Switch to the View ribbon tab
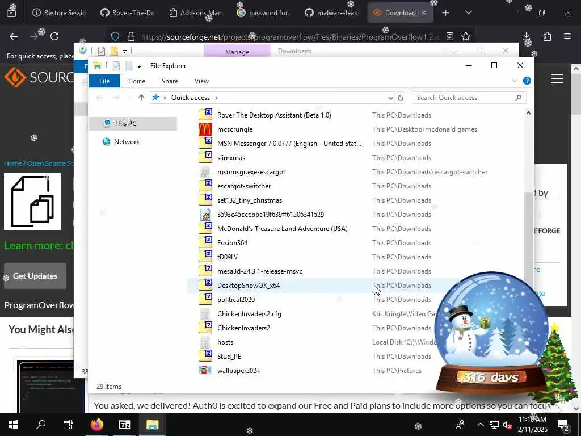Viewport: 581px width, 436px height. coord(201,81)
